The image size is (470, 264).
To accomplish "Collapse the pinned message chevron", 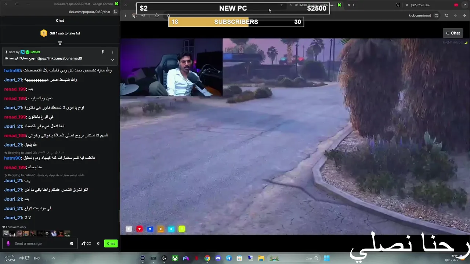I will coord(112,60).
